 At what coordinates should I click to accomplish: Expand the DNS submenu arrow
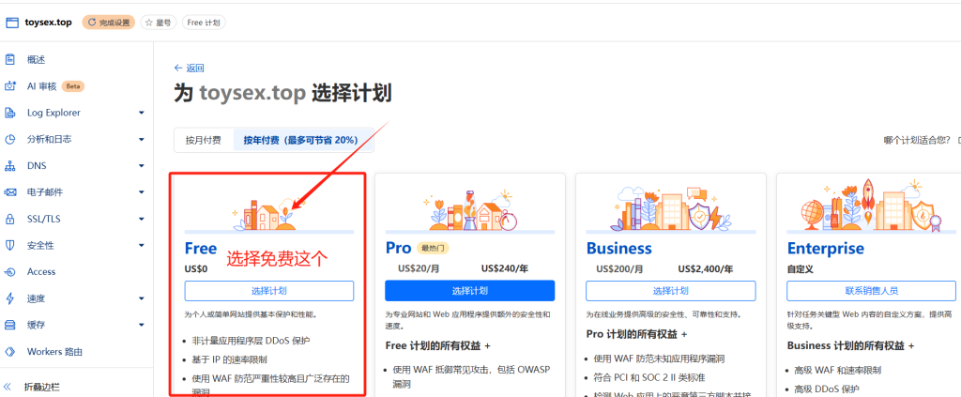click(142, 166)
